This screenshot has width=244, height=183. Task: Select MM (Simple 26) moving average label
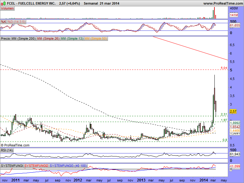click(x=48, y=38)
